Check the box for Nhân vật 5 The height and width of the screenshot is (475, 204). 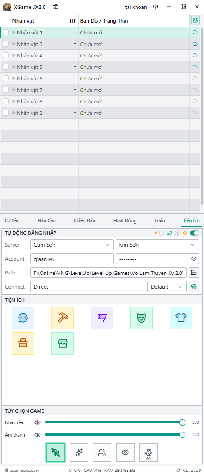point(6,67)
